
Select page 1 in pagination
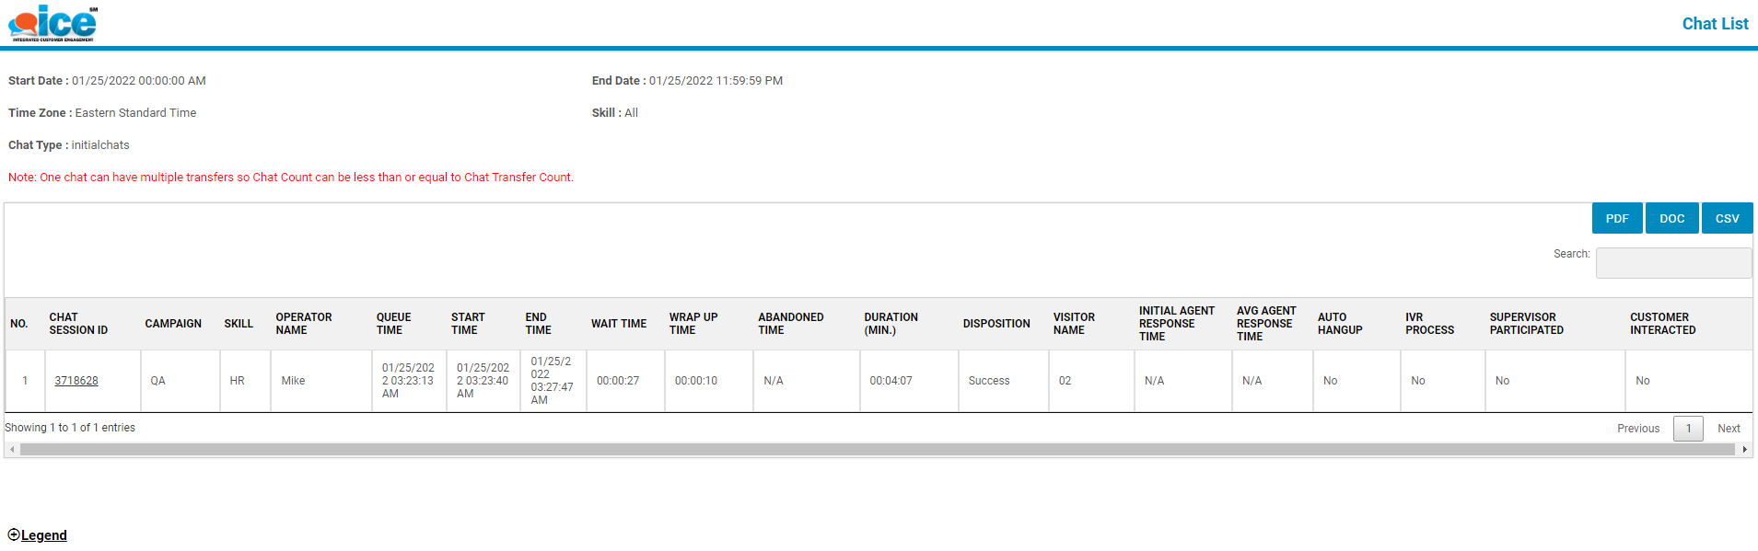(x=1688, y=429)
